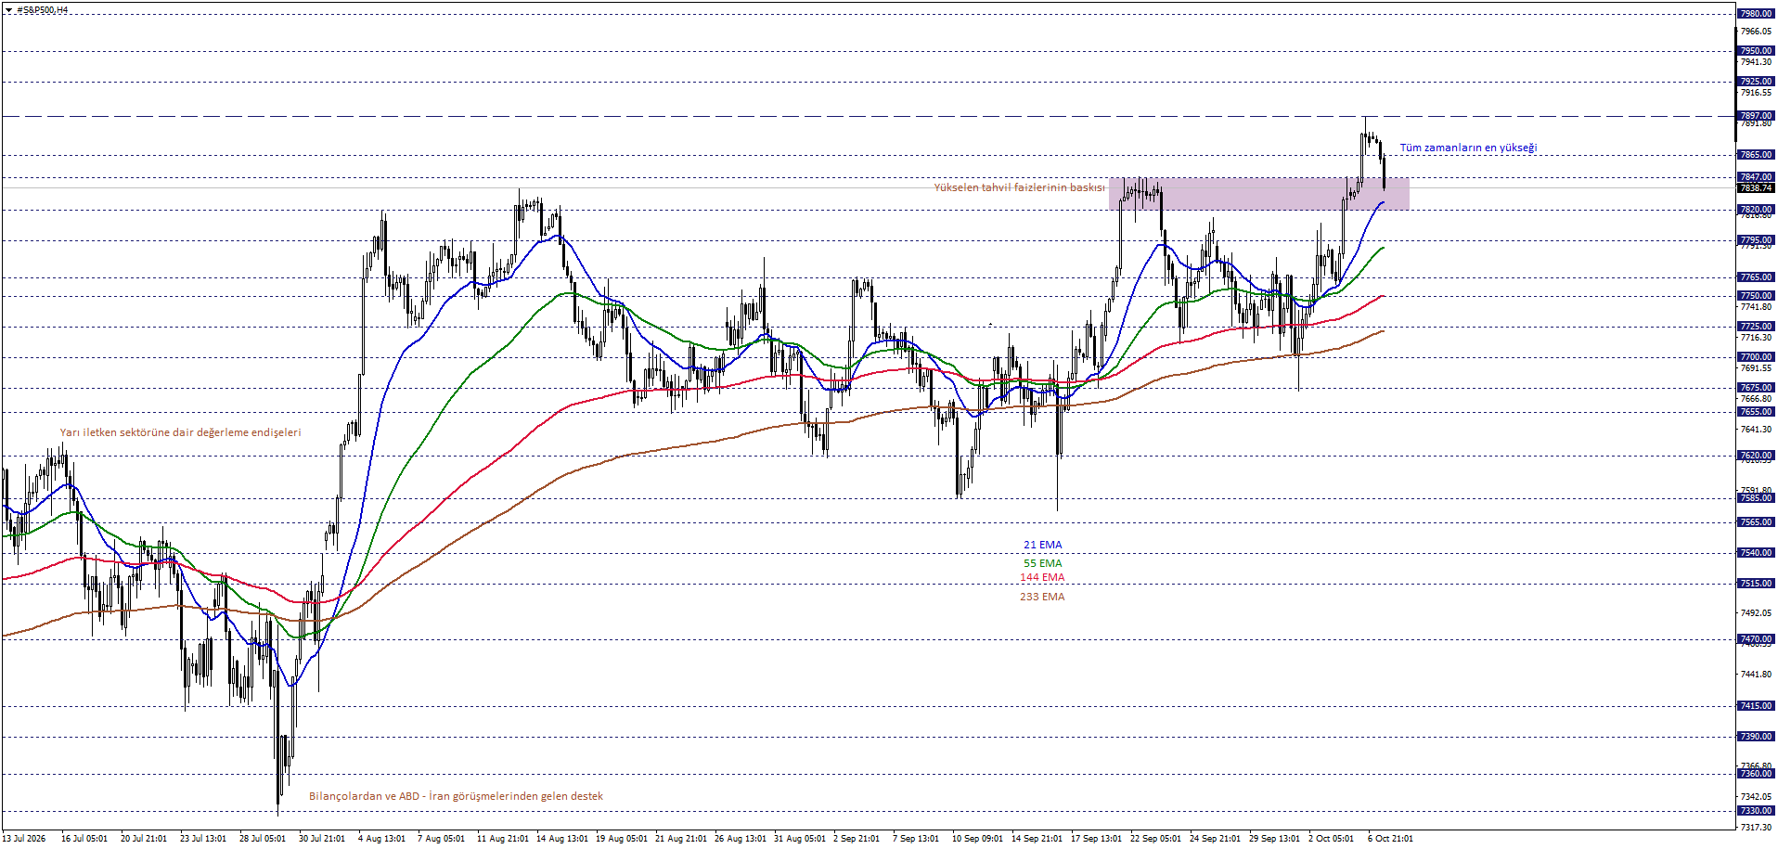Click the blue '21 EMA' legend label
Screen dimensions: 1778x849
1043,545
